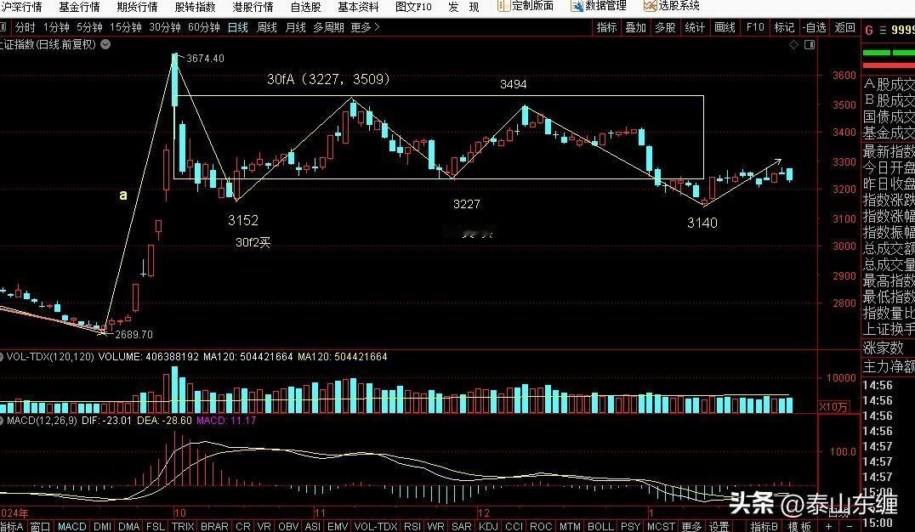Open the 基金行情 menu
Image resolution: width=915 pixels, height=532 pixels.
(x=79, y=7)
